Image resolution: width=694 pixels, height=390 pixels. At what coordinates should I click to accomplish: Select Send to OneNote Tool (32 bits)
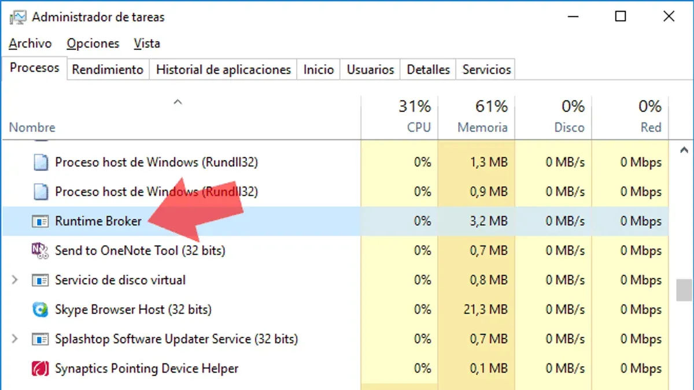(140, 251)
